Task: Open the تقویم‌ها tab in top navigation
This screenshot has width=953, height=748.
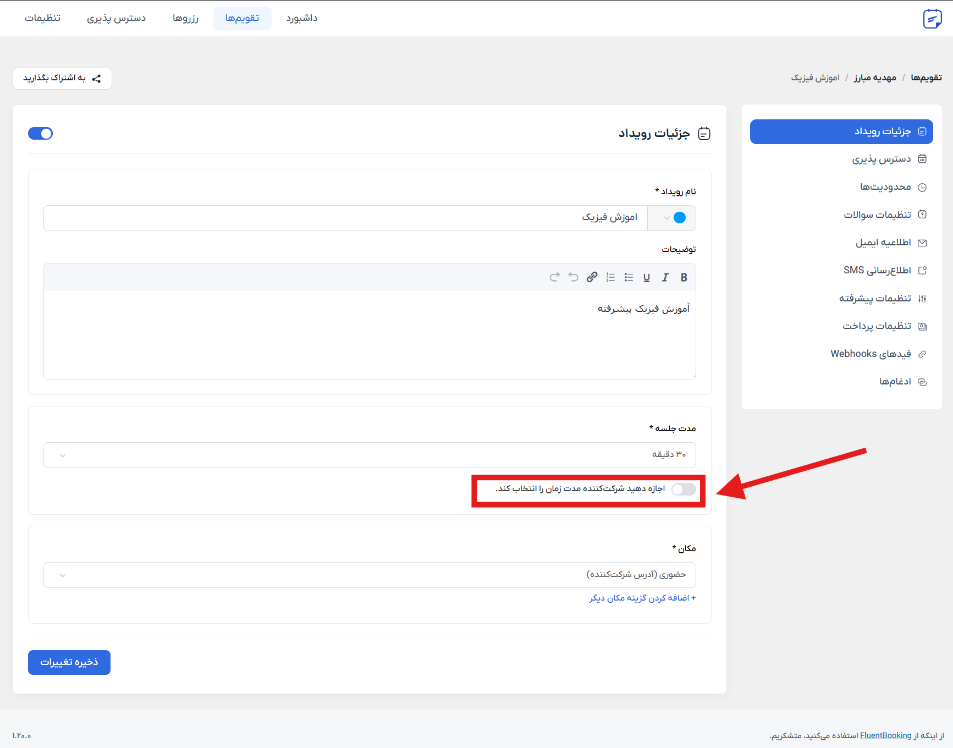Action: 242,18
